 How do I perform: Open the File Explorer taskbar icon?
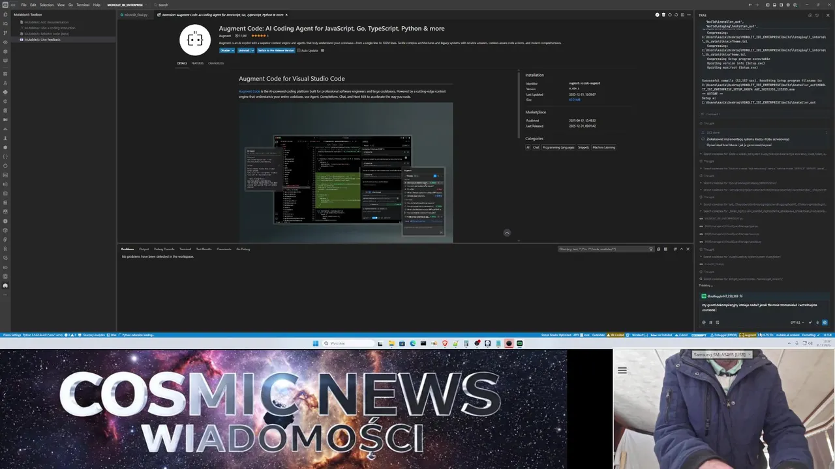coord(391,343)
